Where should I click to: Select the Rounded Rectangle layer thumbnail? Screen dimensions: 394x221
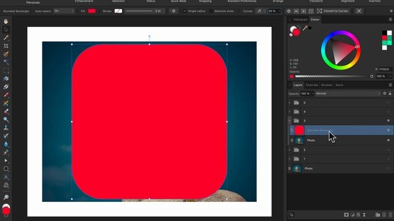pos(299,130)
